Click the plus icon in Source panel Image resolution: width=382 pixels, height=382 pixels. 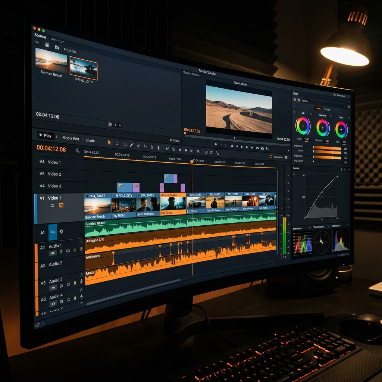point(37,42)
